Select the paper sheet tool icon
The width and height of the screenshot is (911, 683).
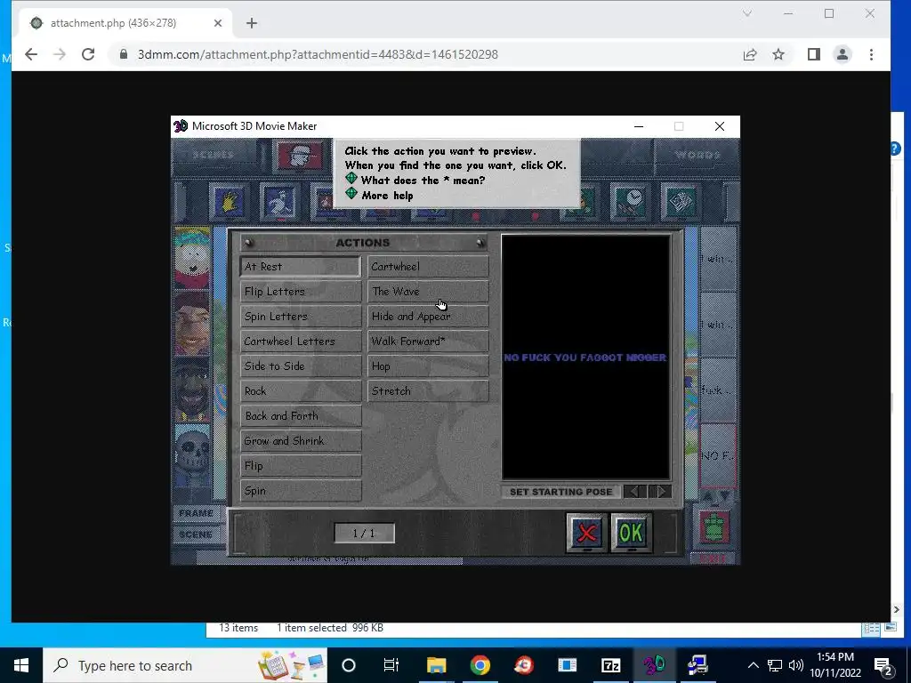tap(681, 203)
